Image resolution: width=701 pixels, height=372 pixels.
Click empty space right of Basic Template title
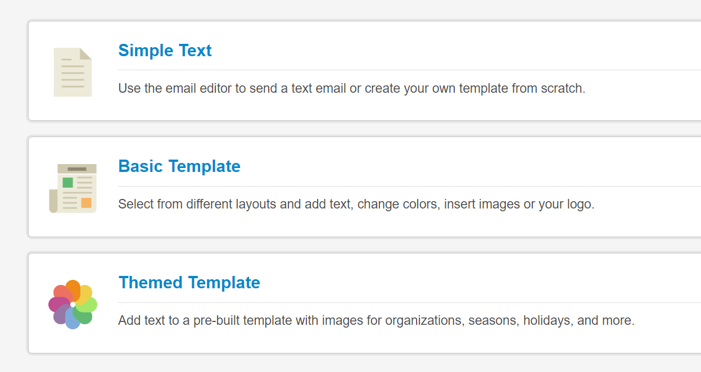click(450, 166)
